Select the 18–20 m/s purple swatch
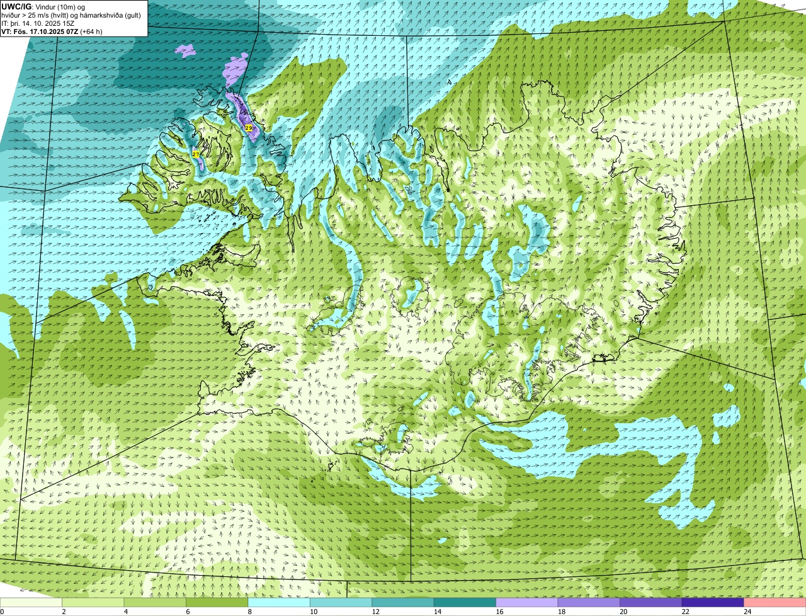Image resolution: width=806 pixels, height=616 pixels. click(589, 602)
